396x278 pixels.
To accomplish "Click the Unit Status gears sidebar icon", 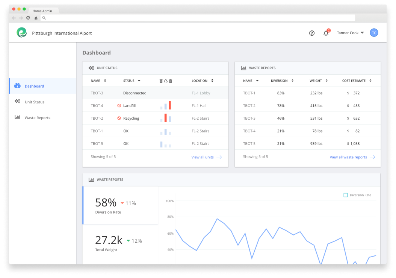I will [x=17, y=102].
